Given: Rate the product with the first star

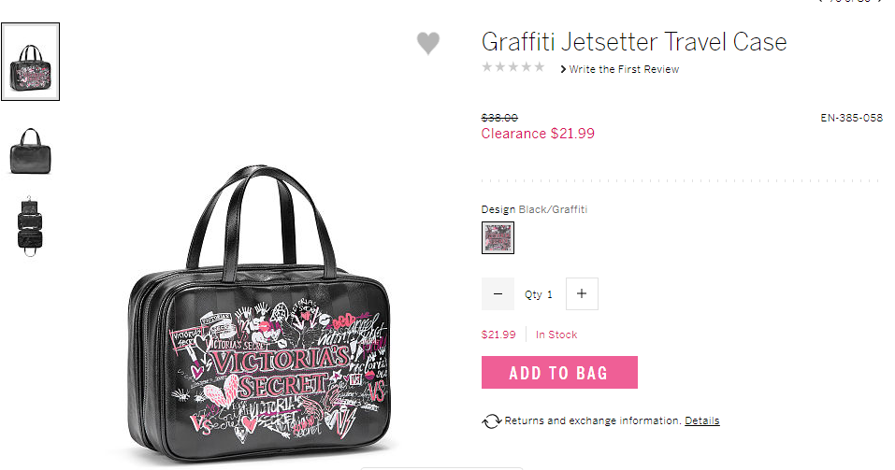Looking at the screenshot, I should pyautogui.click(x=487, y=67).
